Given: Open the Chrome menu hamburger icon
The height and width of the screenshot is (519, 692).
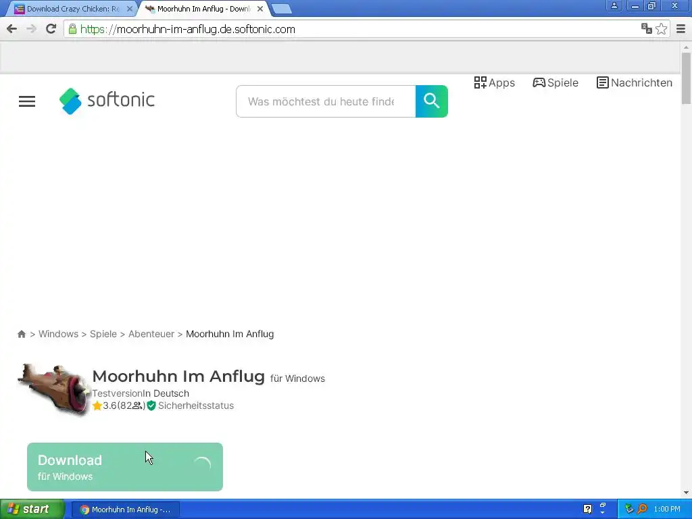Looking at the screenshot, I should coord(681,29).
